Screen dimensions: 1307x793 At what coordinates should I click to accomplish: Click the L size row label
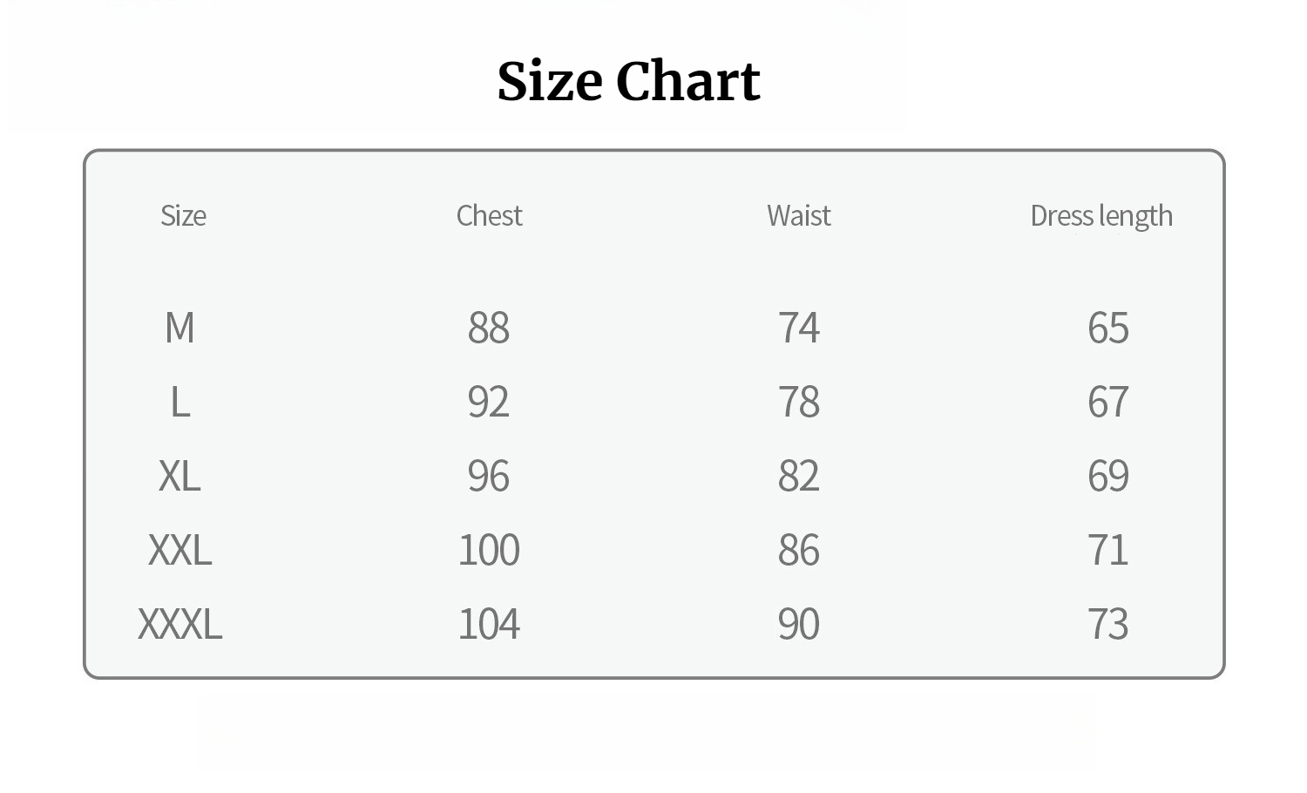pyautogui.click(x=179, y=402)
